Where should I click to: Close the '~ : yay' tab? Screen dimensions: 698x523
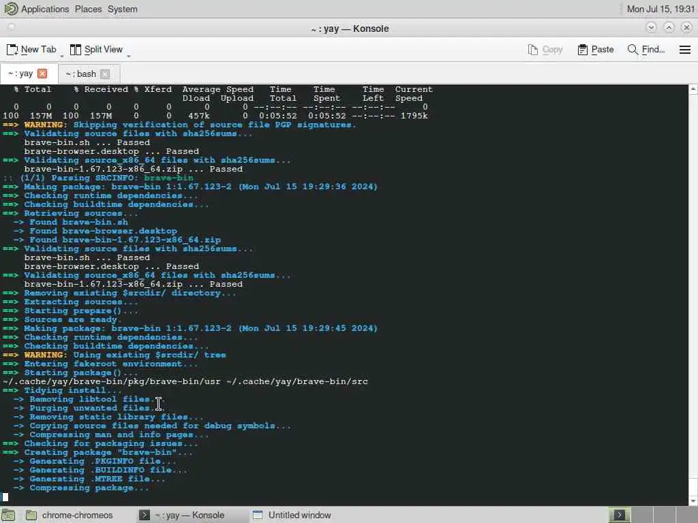tap(42, 74)
